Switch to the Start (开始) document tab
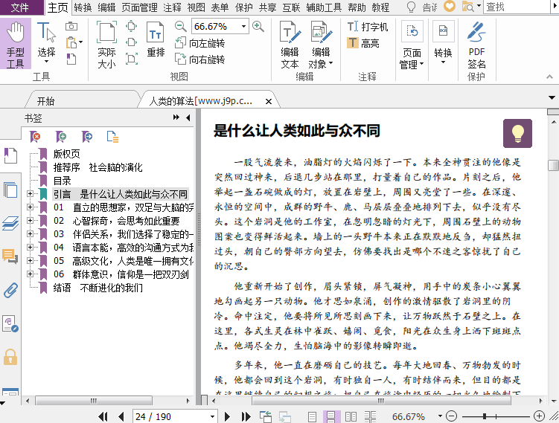 coord(45,101)
